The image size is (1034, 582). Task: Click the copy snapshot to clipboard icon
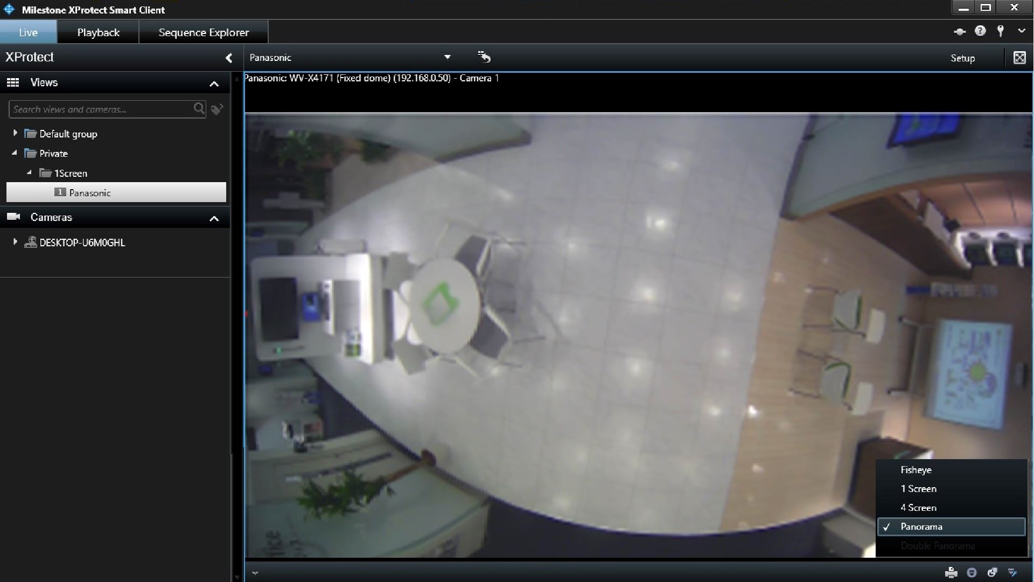(x=992, y=572)
